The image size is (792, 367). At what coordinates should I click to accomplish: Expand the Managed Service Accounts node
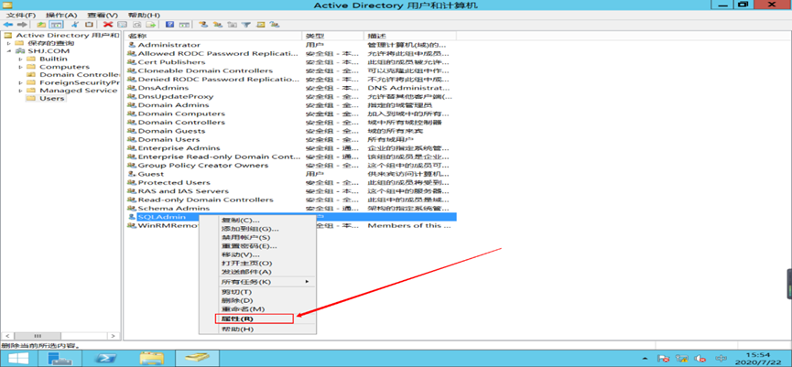[x=21, y=91]
